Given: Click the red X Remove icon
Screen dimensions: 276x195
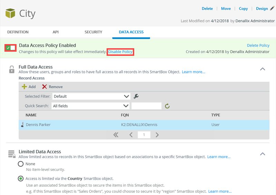Looking at the screenshot, I should pyautogui.click(x=45, y=86).
